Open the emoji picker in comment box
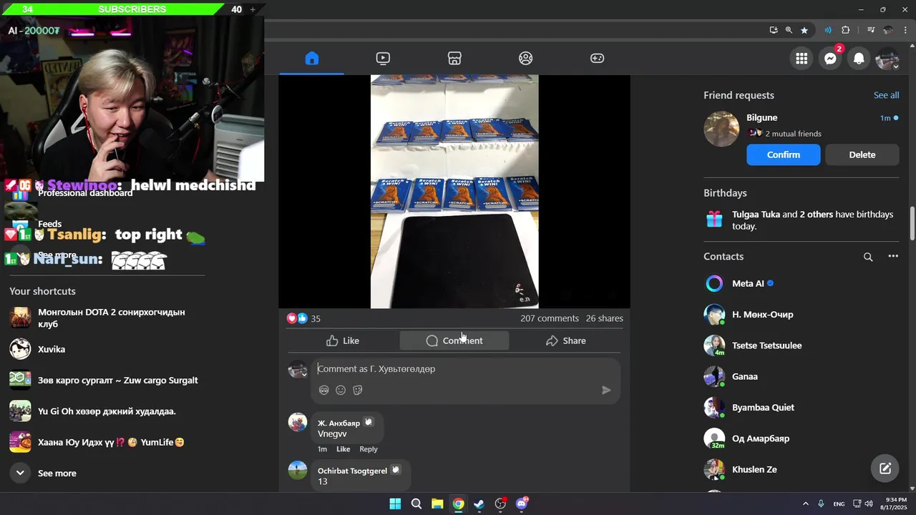 341,390
